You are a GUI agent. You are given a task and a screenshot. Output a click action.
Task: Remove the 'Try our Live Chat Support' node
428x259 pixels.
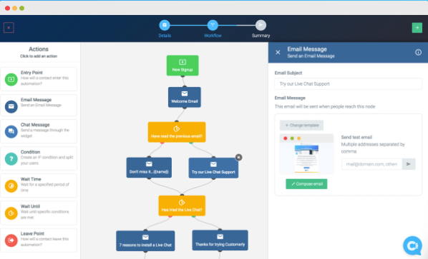238,157
